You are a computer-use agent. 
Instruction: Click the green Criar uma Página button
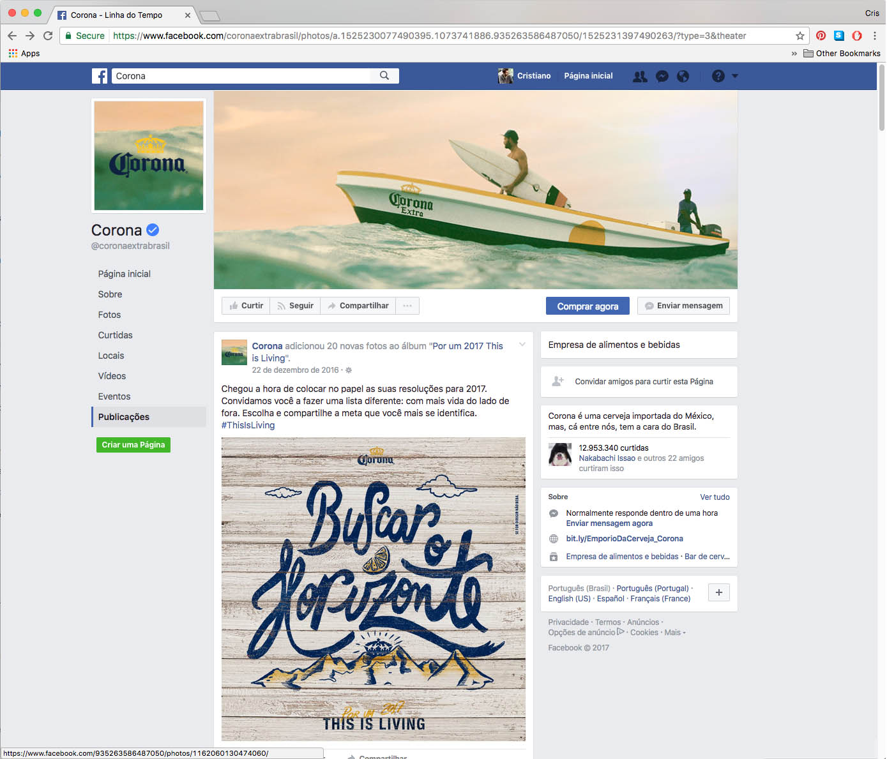133,445
